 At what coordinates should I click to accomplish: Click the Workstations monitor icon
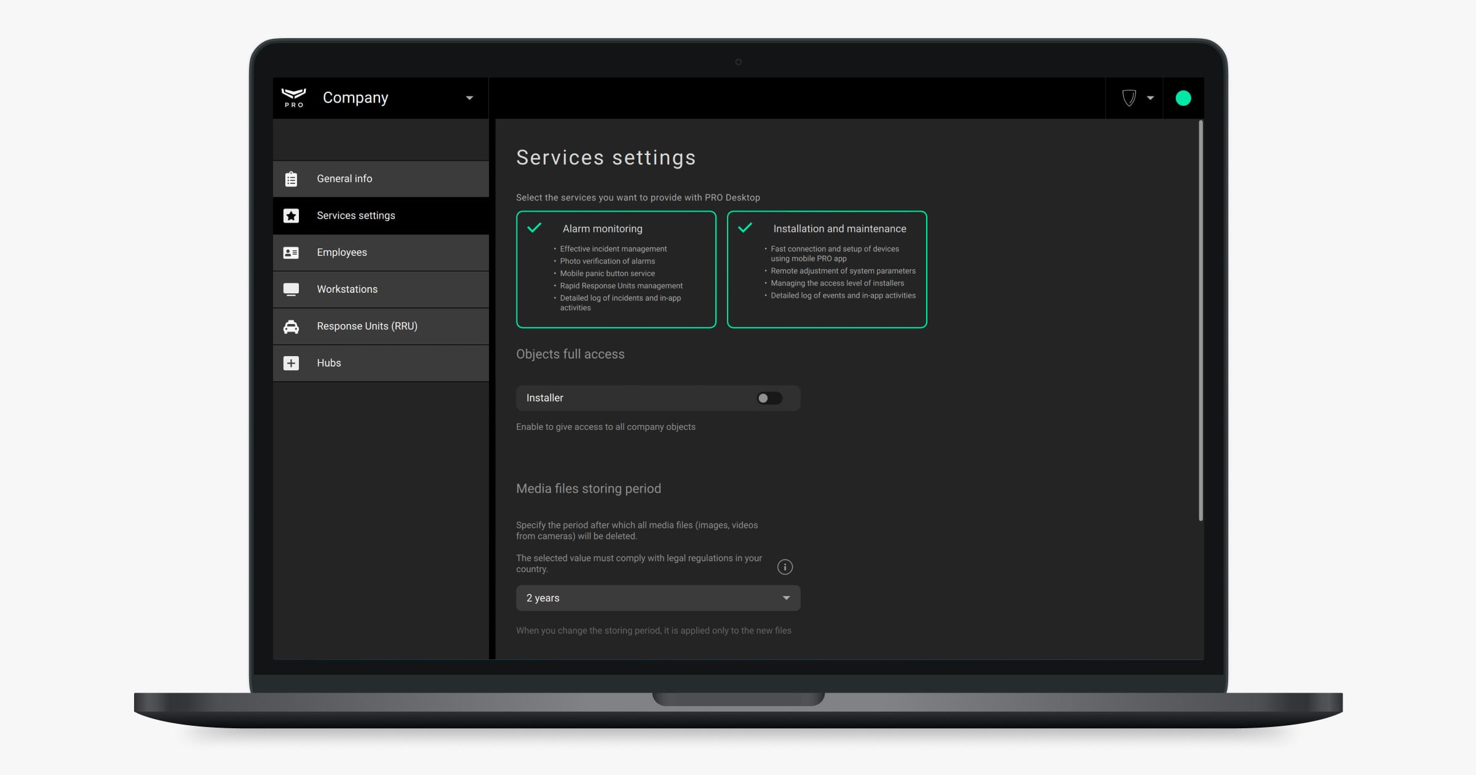[291, 289]
